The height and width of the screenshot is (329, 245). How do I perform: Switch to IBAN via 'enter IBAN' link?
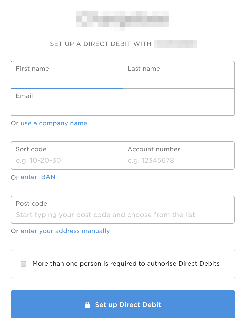click(x=38, y=177)
